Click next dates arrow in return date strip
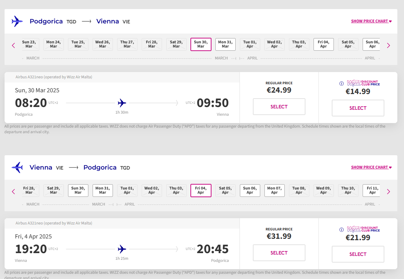Viewport: 404px width, 279px height. click(x=388, y=192)
